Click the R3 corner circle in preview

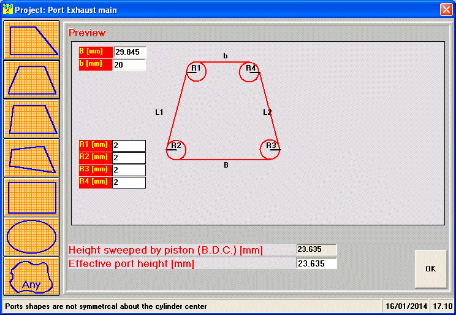(270, 150)
